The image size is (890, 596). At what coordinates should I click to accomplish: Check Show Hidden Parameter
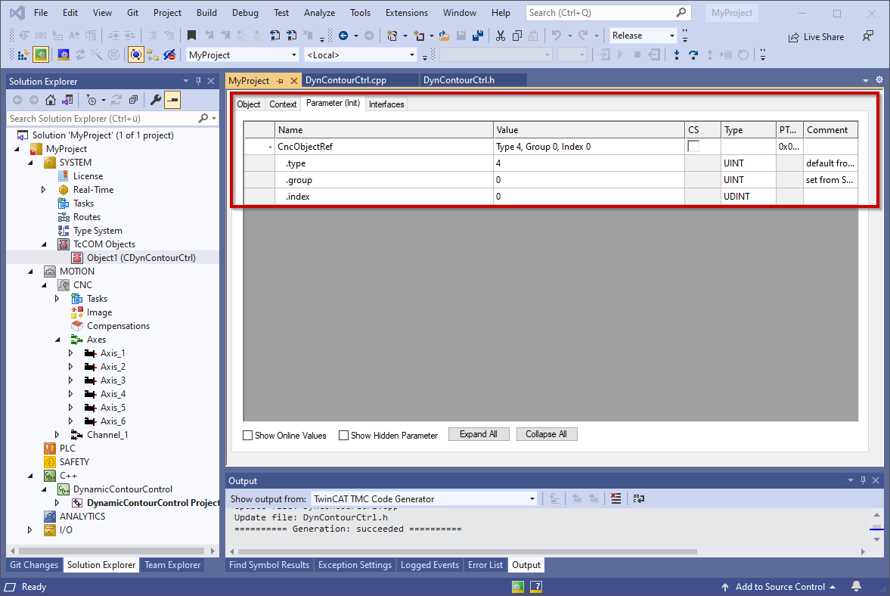pos(344,435)
